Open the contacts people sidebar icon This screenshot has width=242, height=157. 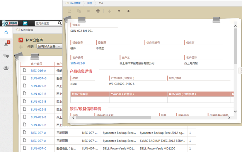pos(6,68)
